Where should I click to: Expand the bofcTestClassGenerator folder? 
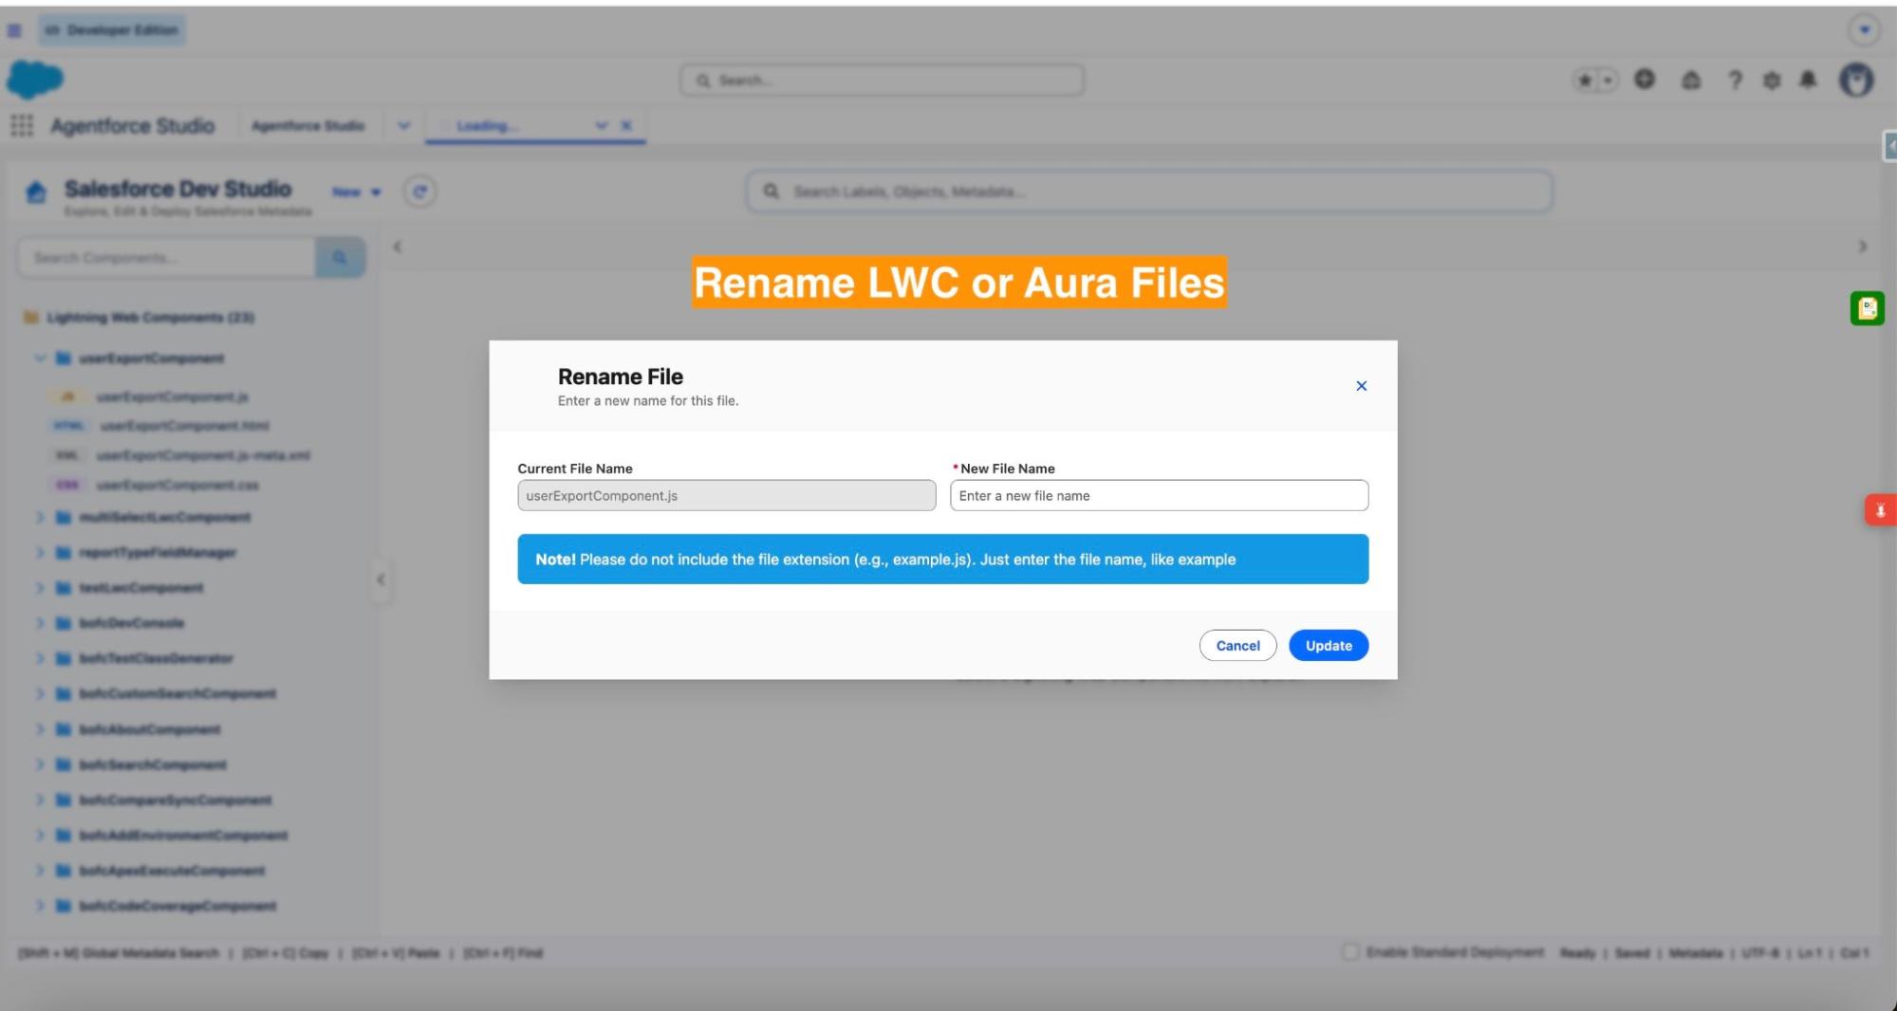40,658
